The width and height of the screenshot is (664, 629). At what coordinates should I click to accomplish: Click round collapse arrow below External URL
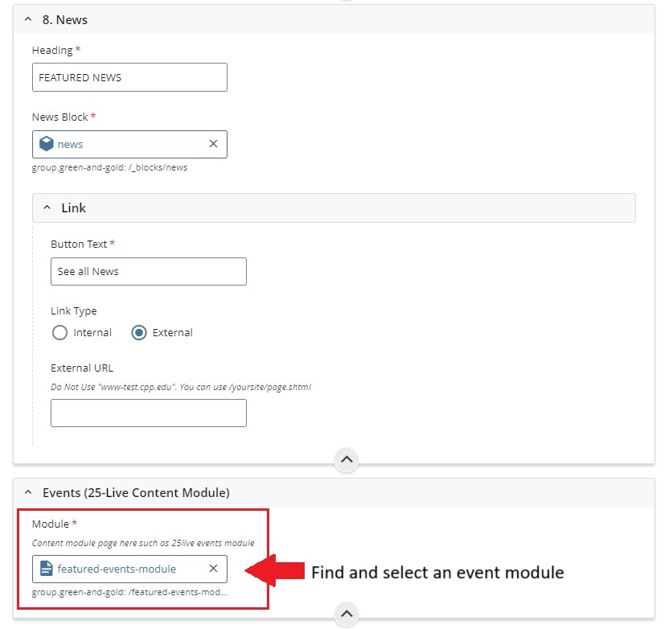(346, 459)
